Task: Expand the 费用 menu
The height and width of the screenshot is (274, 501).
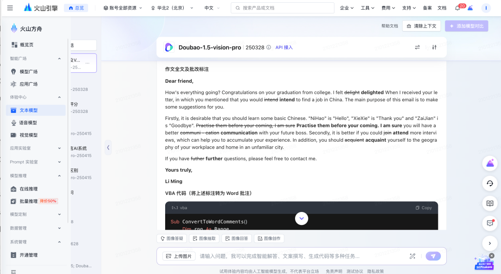Action: (388, 8)
